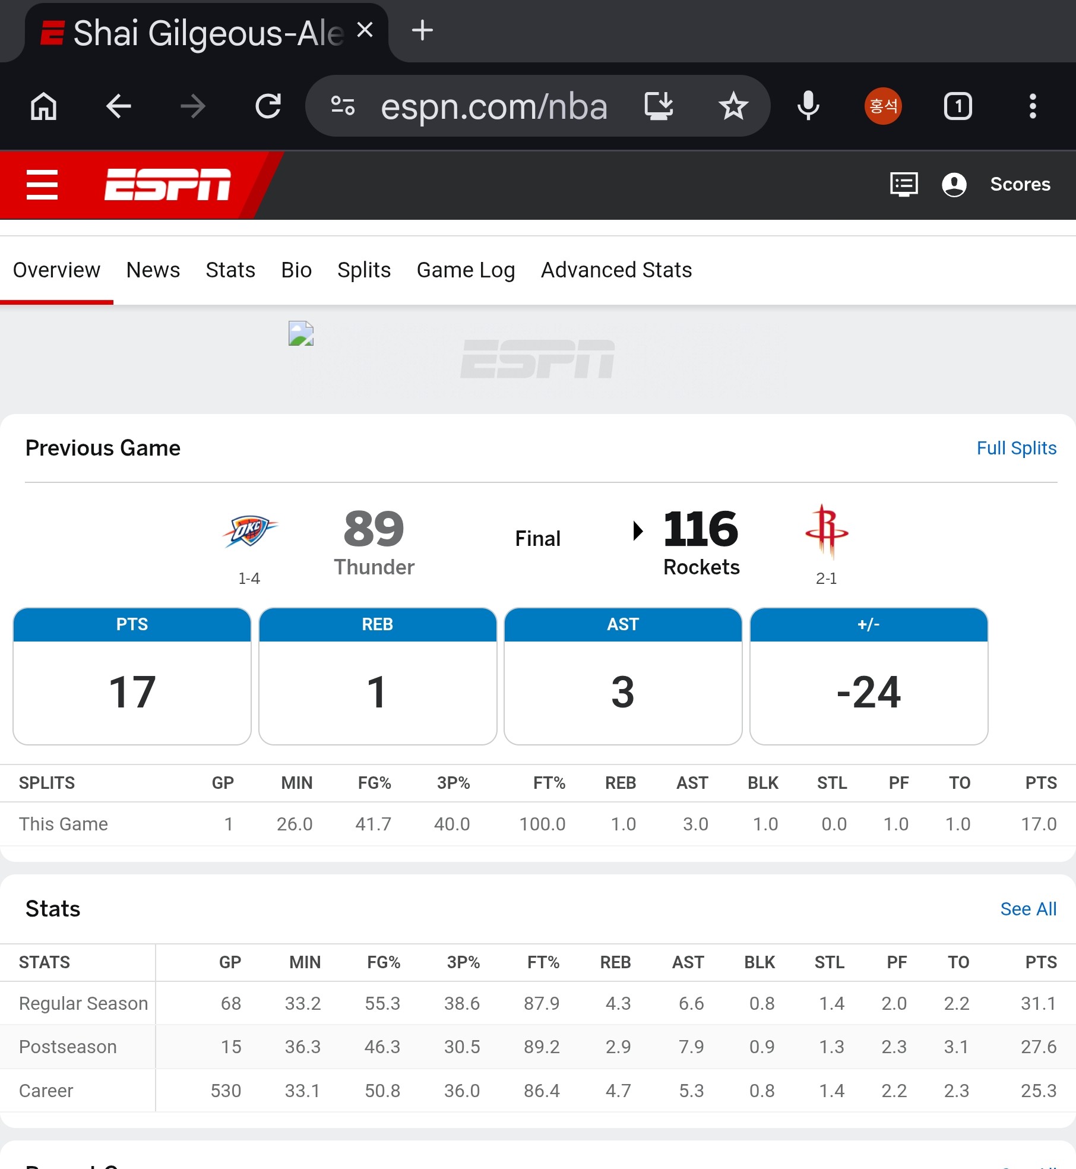Image resolution: width=1076 pixels, height=1169 pixels.
Task: Click the Postseason row label
Action: [68, 1047]
